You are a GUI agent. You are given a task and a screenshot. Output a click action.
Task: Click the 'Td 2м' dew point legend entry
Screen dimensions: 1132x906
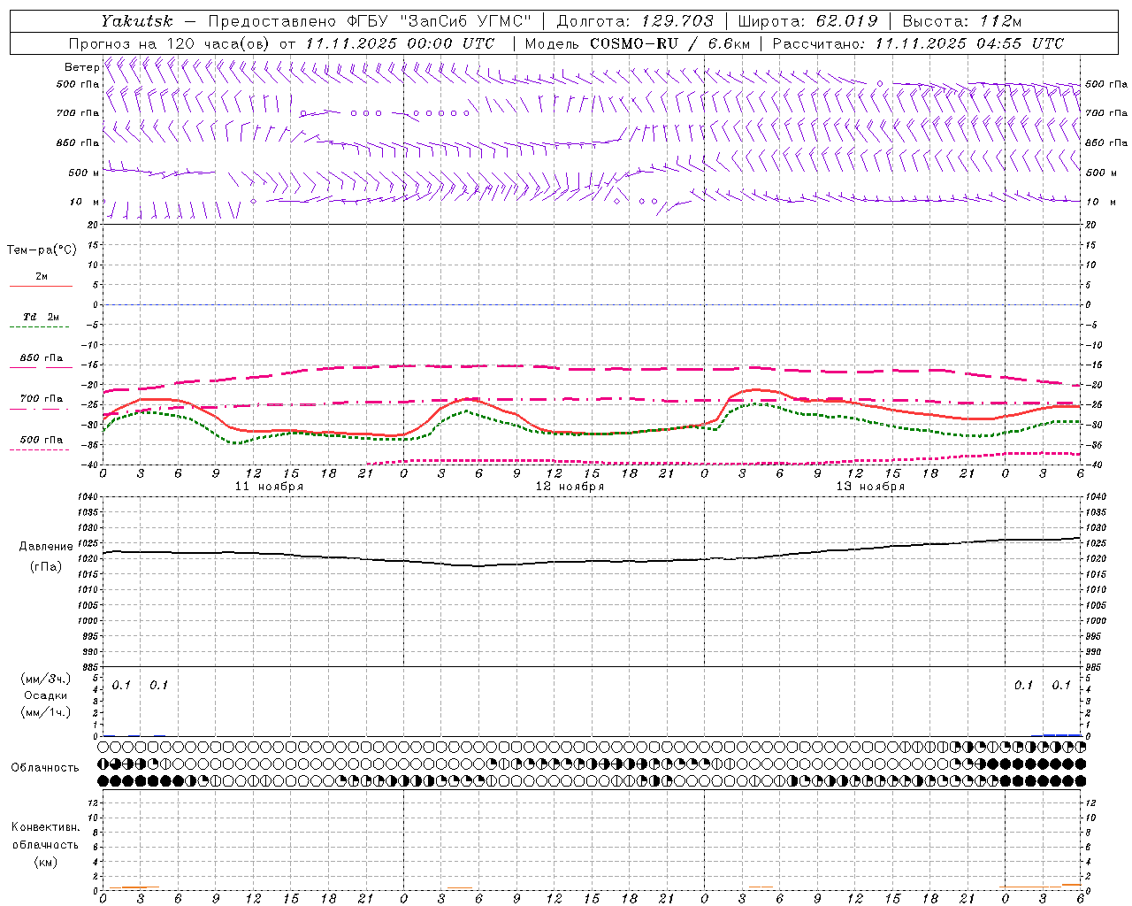(42, 317)
